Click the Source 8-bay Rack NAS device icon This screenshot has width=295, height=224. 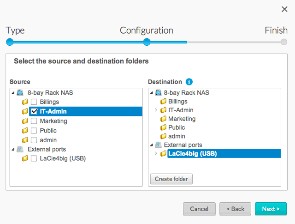coord(20,92)
